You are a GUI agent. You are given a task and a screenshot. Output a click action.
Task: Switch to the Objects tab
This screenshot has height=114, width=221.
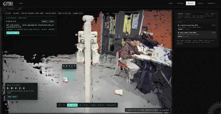click(x=191, y=3)
